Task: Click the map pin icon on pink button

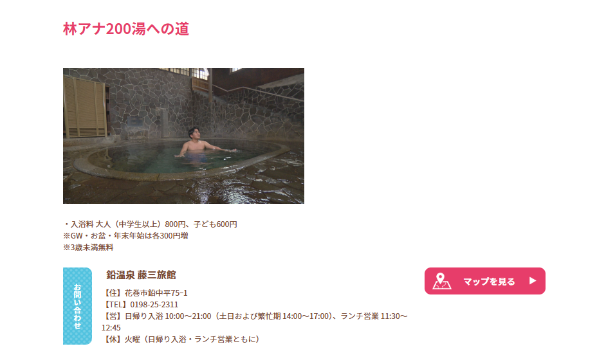Action: tap(442, 281)
